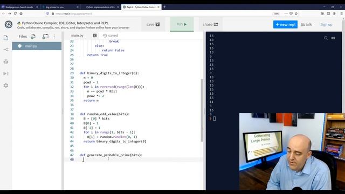Reset the 110% zoom level indicator
Viewport: 345px width, 194px height.
tap(276, 13)
